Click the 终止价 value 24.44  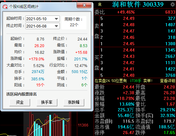click(82, 39)
